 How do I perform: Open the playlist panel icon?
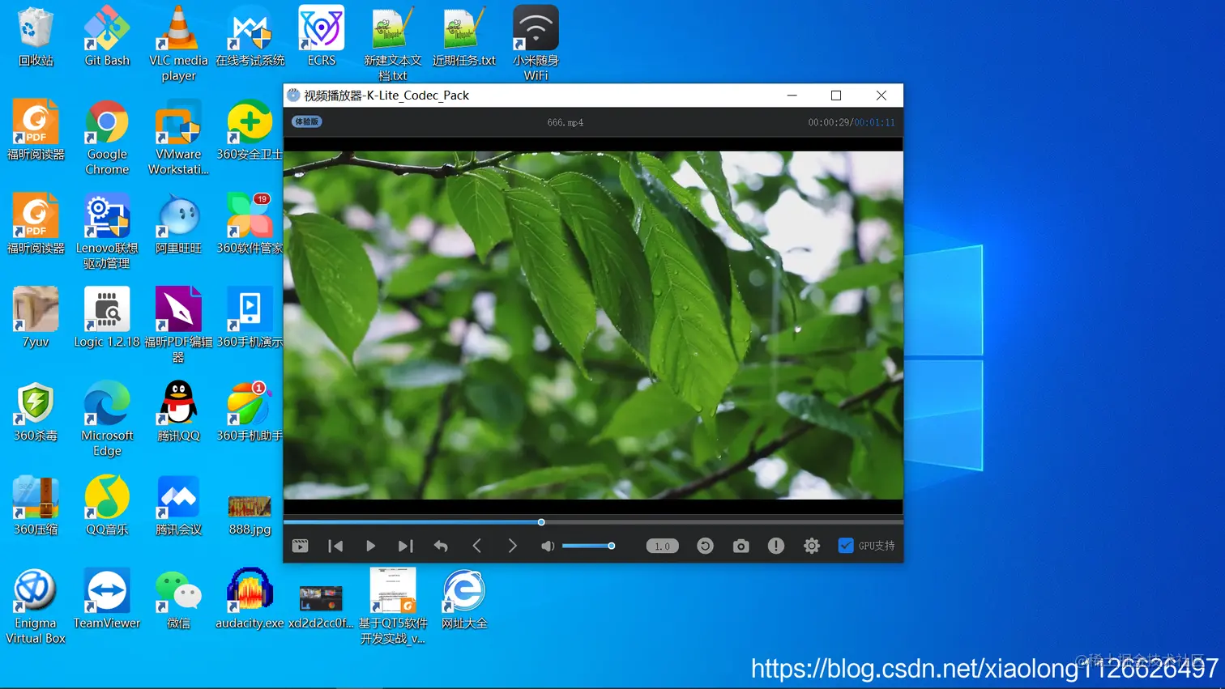(300, 546)
